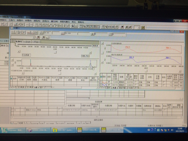
Task: Click the Empower taskbar button
Action: pos(13,130)
